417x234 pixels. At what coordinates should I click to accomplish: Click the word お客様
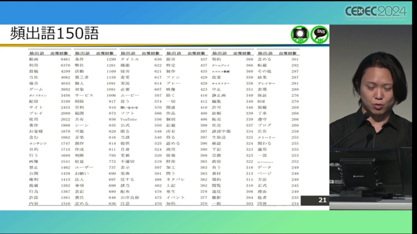36,131
